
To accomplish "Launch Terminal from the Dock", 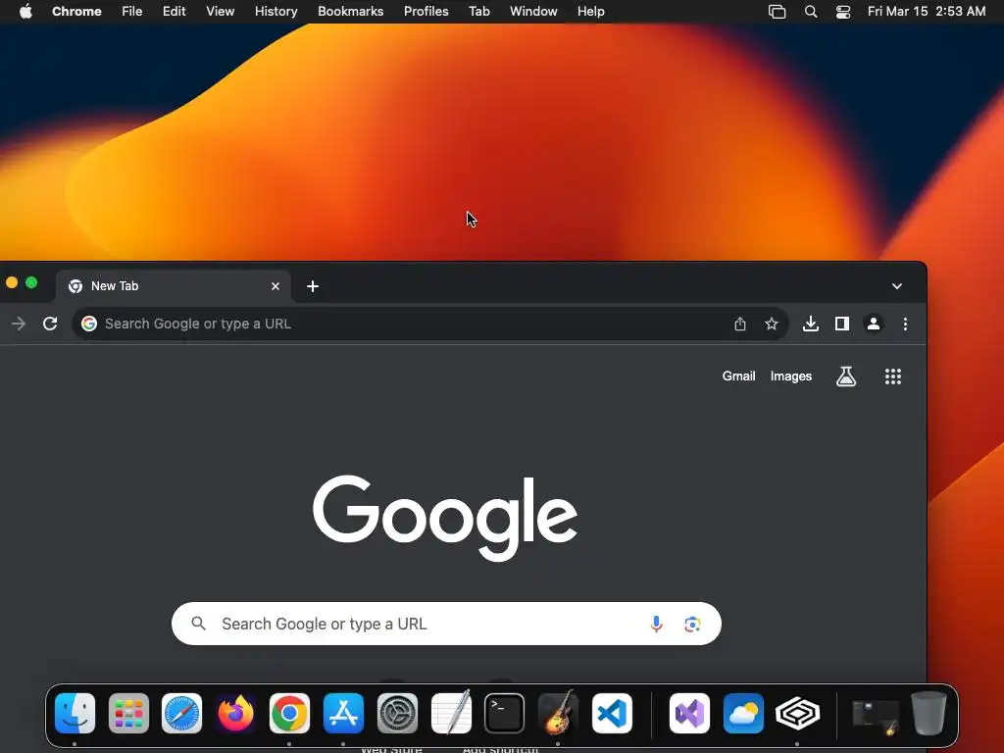I will tap(505, 714).
